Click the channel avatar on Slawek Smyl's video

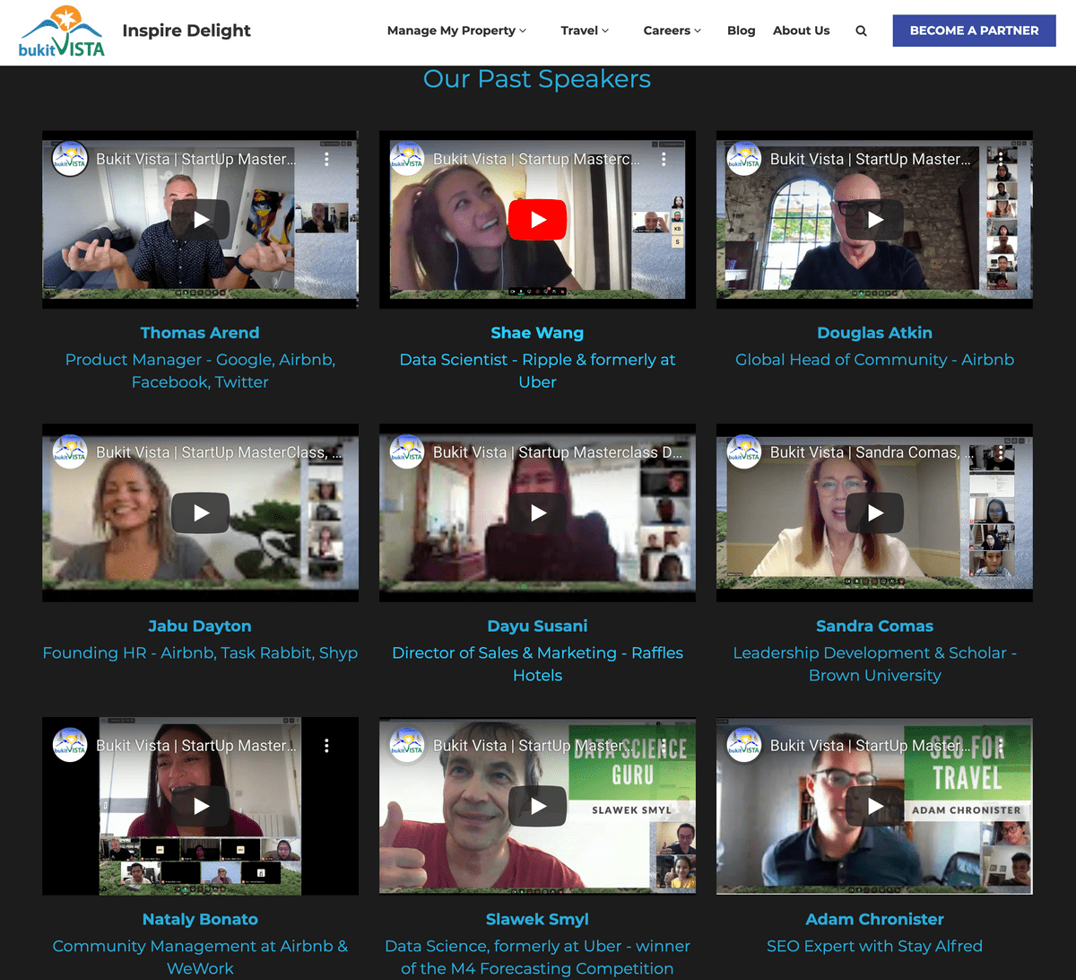(407, 745)
